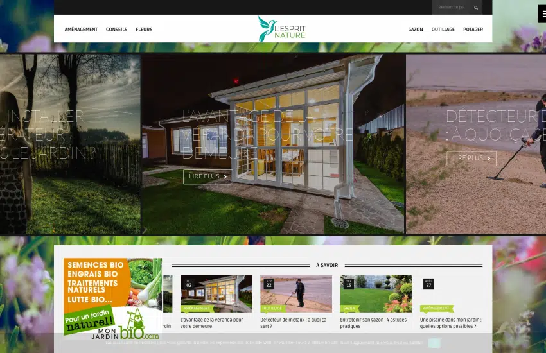This screenshot has width=546, height=353.
Task: Open the GAZON menu item
Action: [x=416, y=30]
